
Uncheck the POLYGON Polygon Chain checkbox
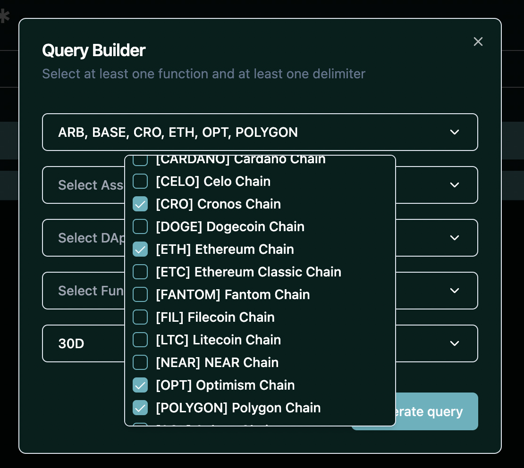tap(140, 408)
